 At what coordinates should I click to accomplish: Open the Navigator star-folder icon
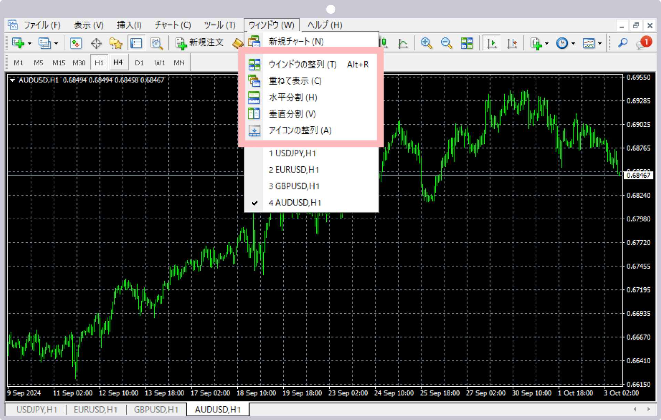116,43
